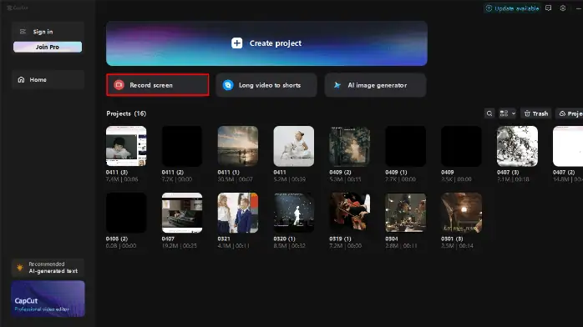This screenshot has width=583, height=327.
Task: Select project name 0409 (1)
Action: (x=396, y=172)
